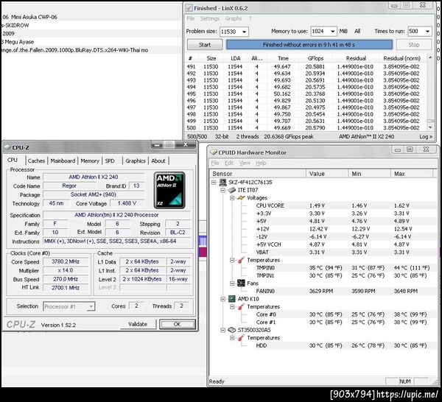Viewport: 442px width, 402px height.
Task: Click the Validate button in CPU-Z
Action: pyautogui.click(x=138, y=324)
